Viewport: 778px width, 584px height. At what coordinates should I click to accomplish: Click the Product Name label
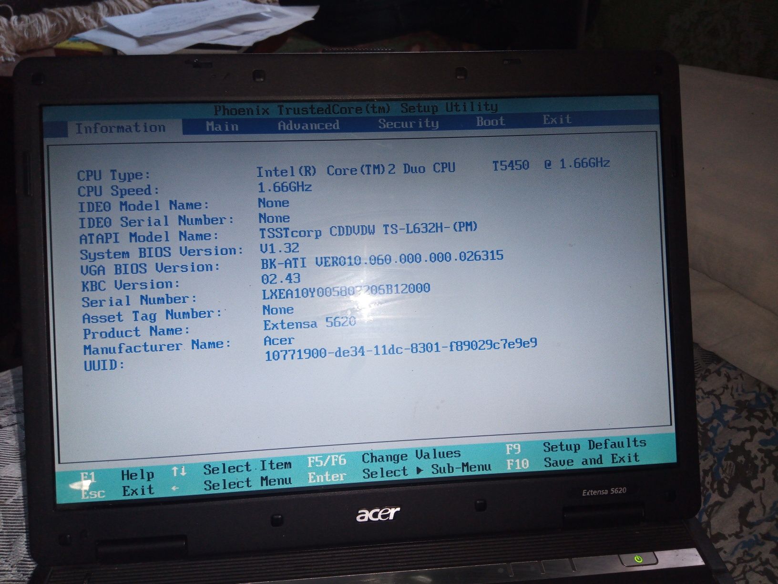point(136,332)
